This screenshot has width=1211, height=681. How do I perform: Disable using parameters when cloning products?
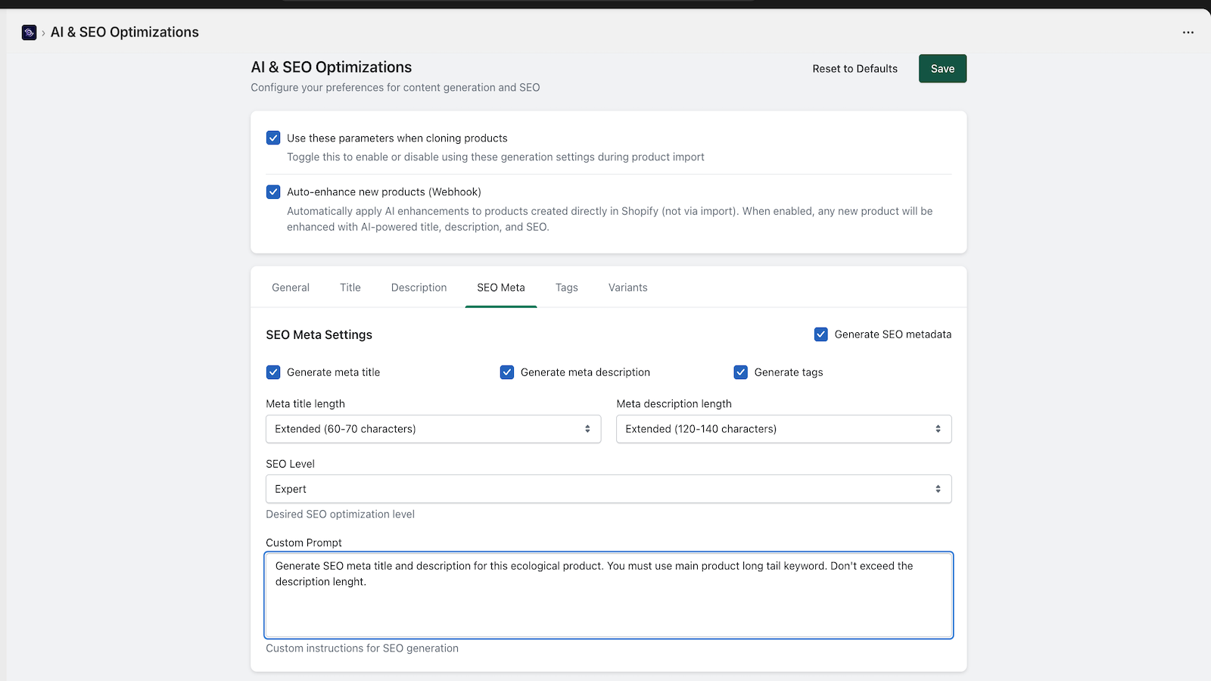coord(273,138)
